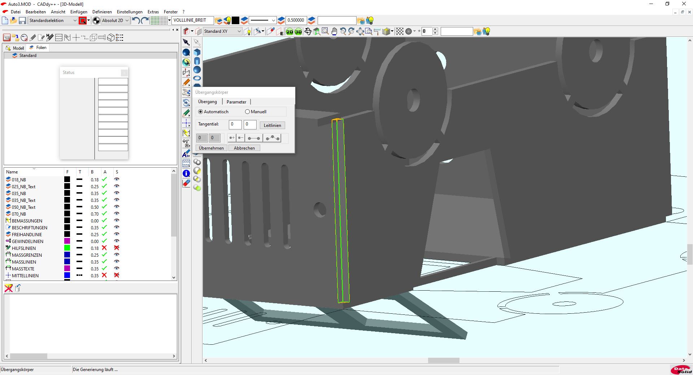Expand the Absolut 2D dropdown
693x375 pixels.
(x=127, y=21)
